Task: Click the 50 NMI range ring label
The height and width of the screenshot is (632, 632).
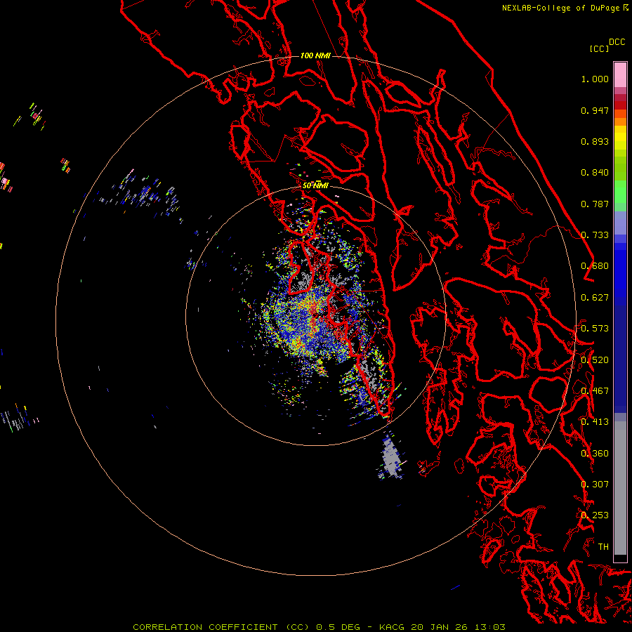Action: pos(315,185)
